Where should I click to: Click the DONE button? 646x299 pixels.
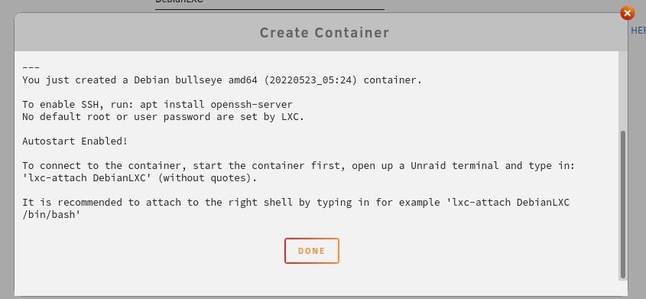coord(311,251)
